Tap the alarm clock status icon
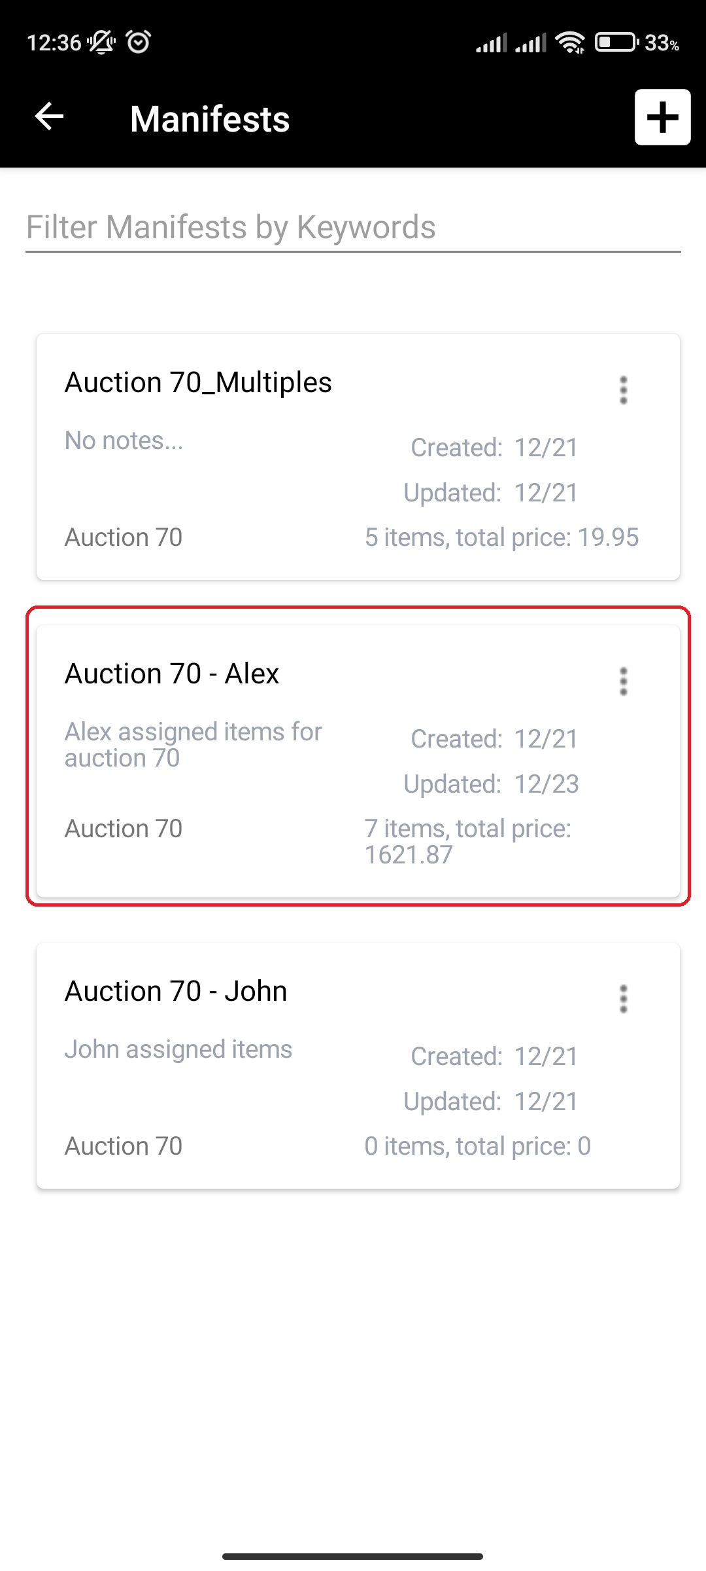706x1571 pixels. tap(139, 42)
